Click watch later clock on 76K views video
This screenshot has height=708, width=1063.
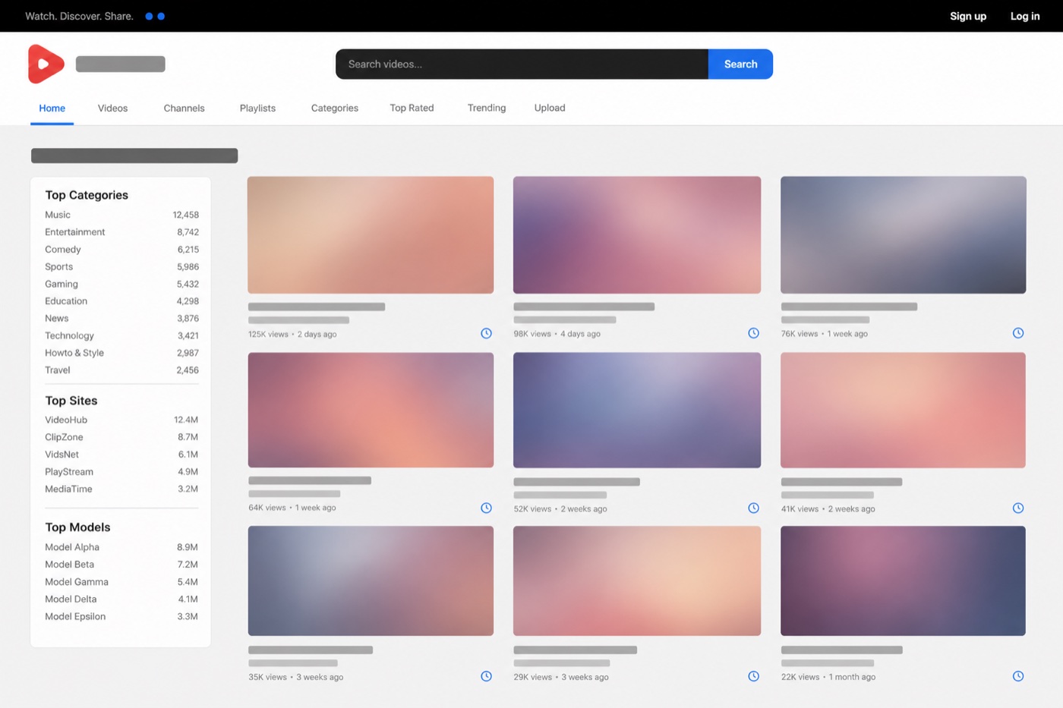tap(1018, 333)
